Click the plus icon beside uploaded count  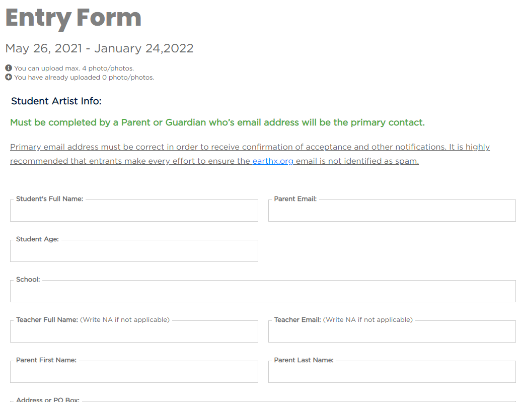click(9, 78)
